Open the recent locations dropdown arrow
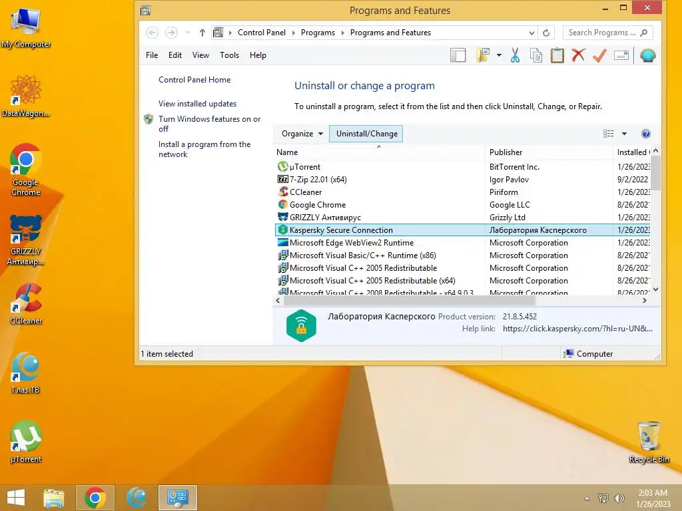This screenshot has height=511, width=682. 187,33
